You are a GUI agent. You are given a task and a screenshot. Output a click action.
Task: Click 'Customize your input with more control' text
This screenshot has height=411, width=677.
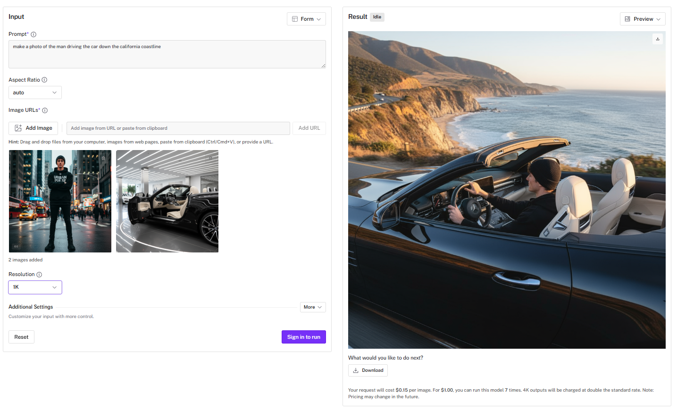point(51,317)
